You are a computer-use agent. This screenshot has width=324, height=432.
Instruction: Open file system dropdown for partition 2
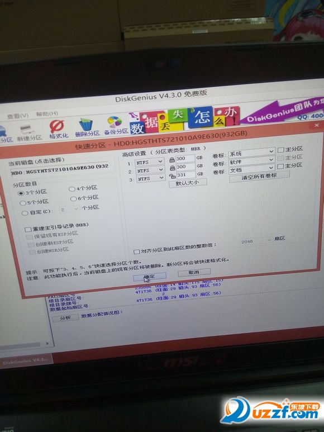pyautogui.click(x=161, y=169)
